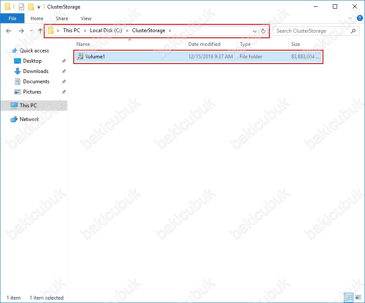
Task: Click Local Disk (C:) breadcrumb
Action: [x=106, y=30]
